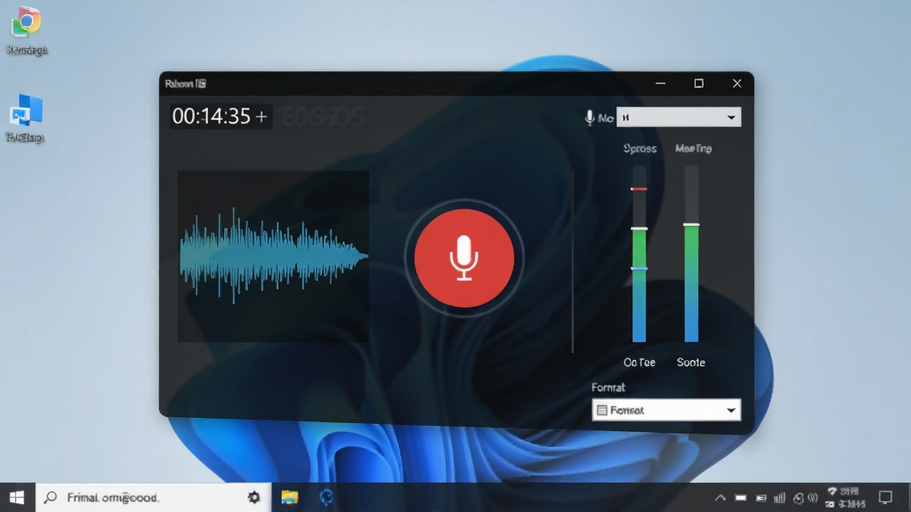Click the blue marker on Spross meter
Screen dimensions: 911x512
[x=639, y=268]
